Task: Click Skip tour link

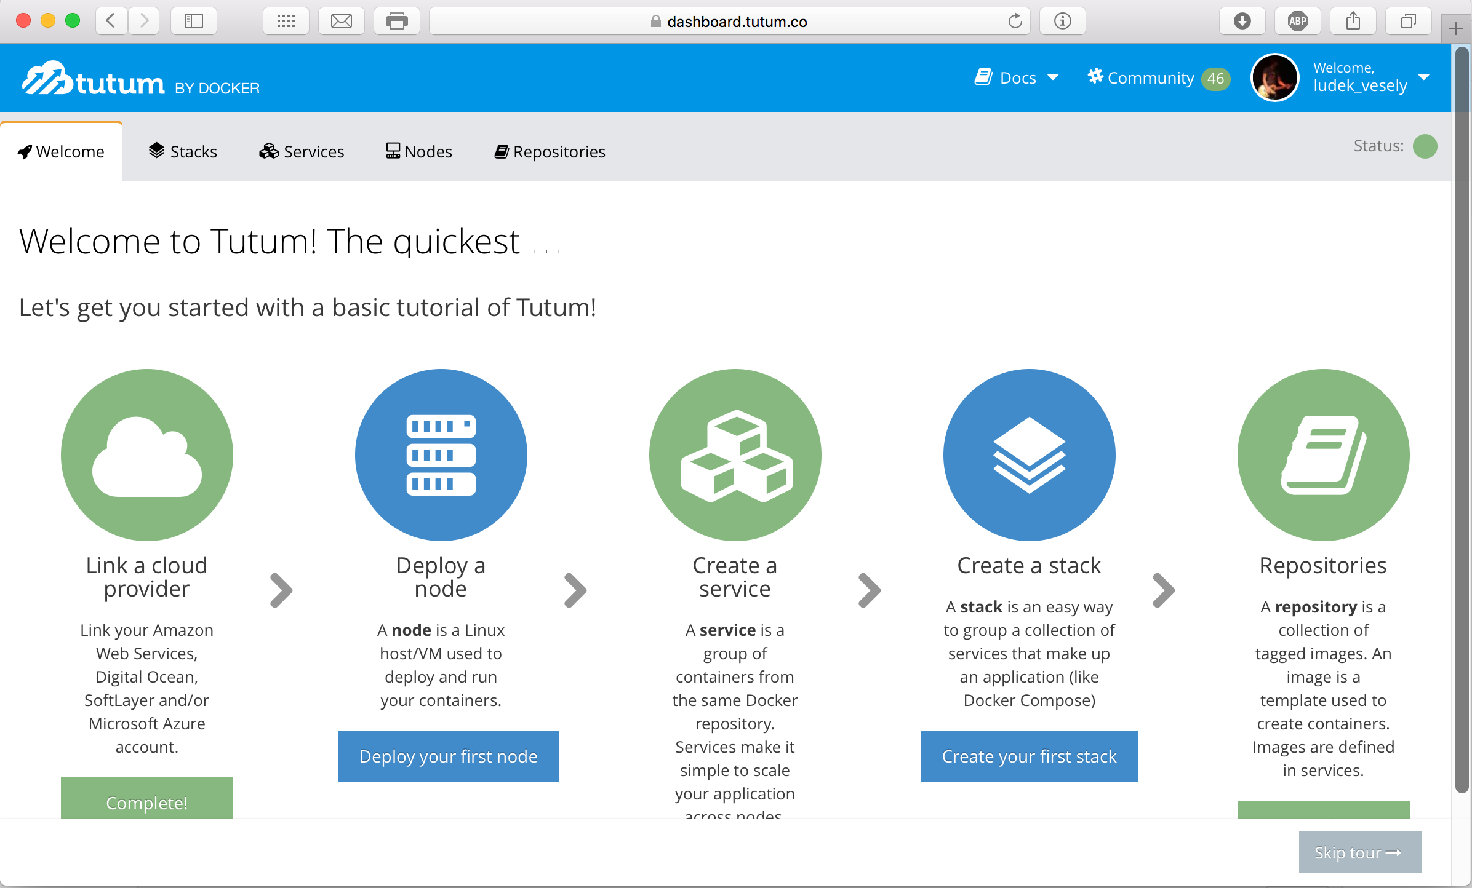Action: 1361,852
